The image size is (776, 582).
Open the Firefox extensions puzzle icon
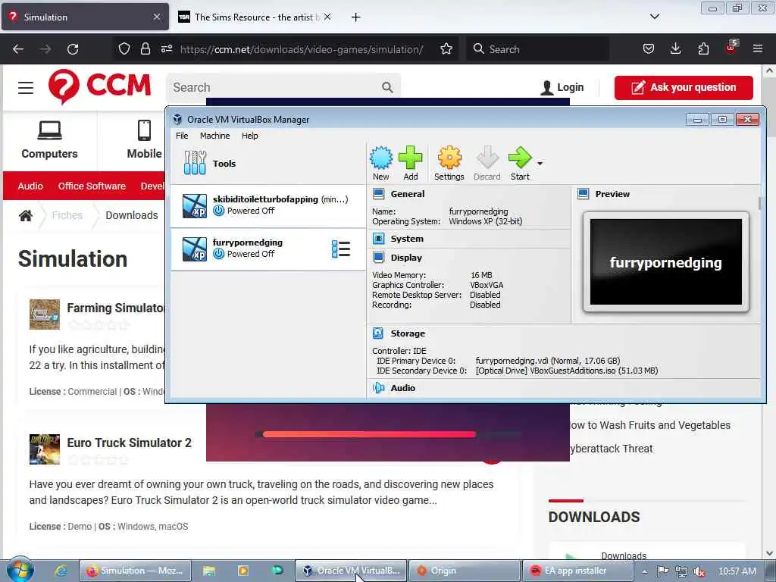703,48
